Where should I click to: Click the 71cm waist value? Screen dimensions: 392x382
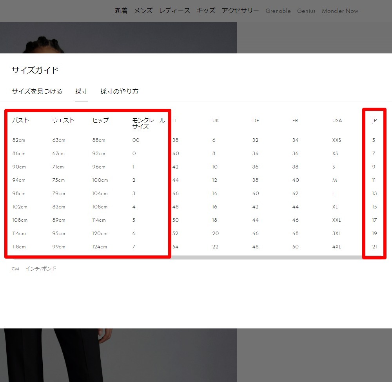pos(58,167)
